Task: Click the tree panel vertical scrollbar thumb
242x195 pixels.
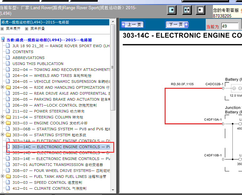Action: point(113,67)
